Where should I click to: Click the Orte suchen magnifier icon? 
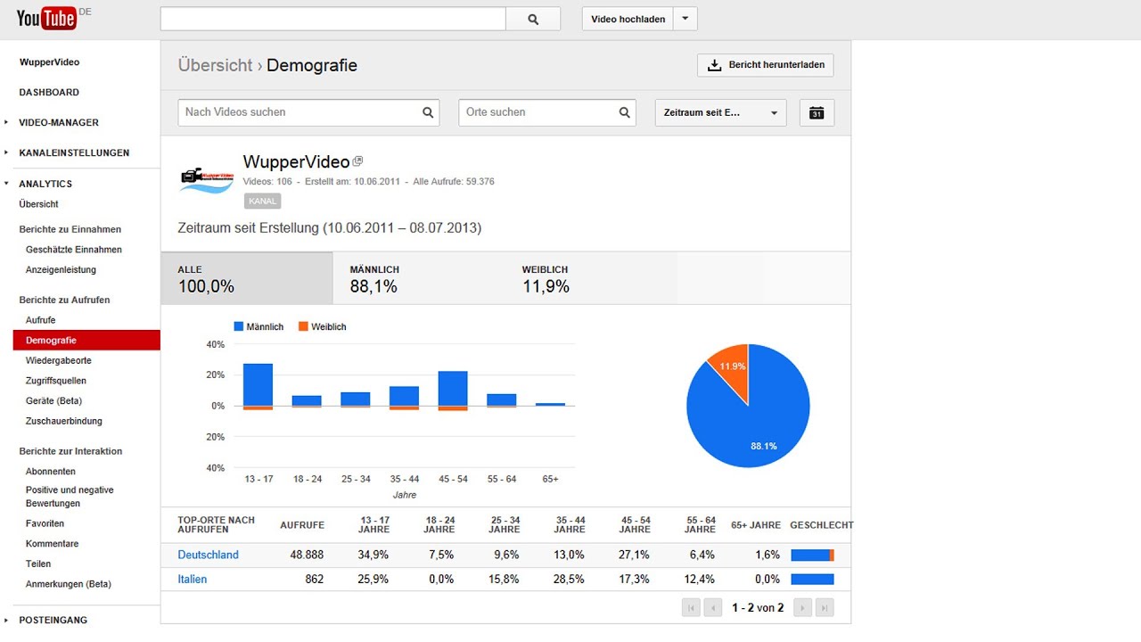pyautogui.click(x=625, y=112)
